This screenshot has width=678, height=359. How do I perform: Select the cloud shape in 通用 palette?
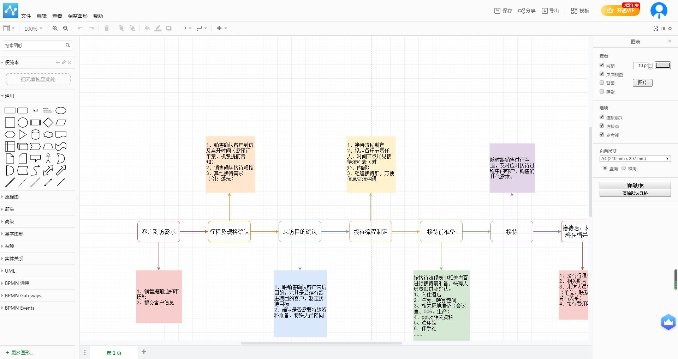(x=48, y=135)
